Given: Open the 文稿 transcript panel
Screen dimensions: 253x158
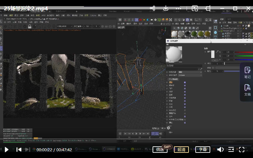Looking at the screenshot, I should click(x=247, y=90).
